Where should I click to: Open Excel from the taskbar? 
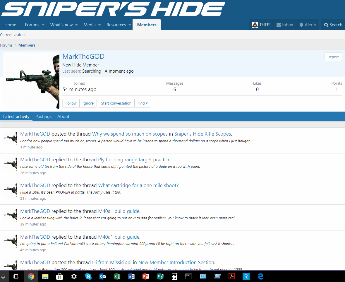point(117,276)
